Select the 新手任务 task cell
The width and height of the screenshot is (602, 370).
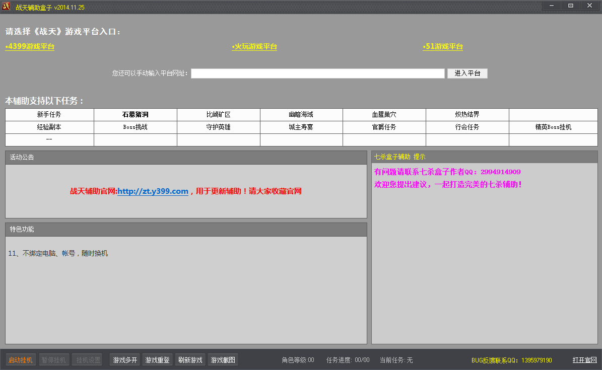coord(49,114)
